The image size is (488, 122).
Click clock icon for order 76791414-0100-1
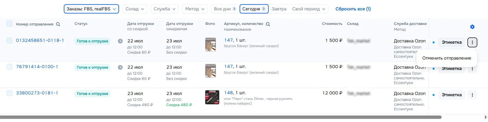click(x=120, y=67)
